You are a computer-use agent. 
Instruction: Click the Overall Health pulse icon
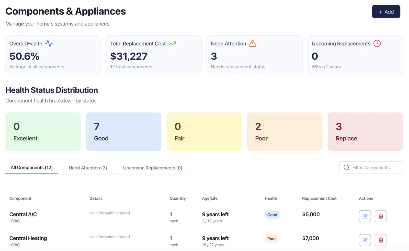[49, 44]
